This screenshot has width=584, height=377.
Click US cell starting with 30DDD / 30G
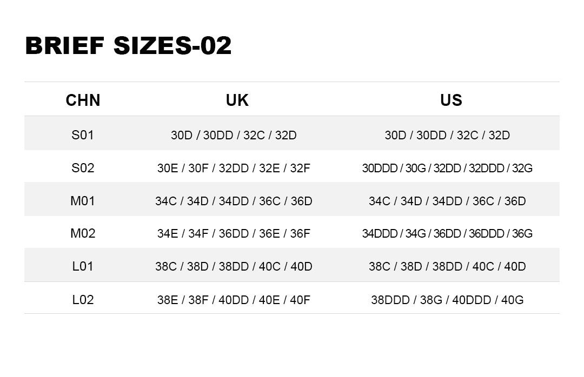click(x=447, y=168)
